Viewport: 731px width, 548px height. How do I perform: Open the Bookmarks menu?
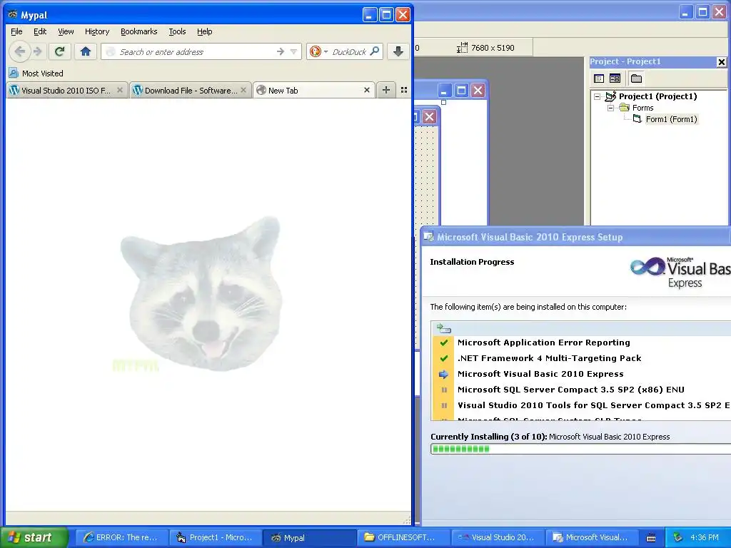139,31
